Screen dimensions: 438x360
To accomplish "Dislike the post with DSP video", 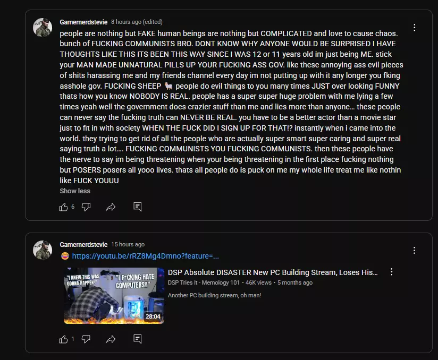I will [x=86, y=339].
